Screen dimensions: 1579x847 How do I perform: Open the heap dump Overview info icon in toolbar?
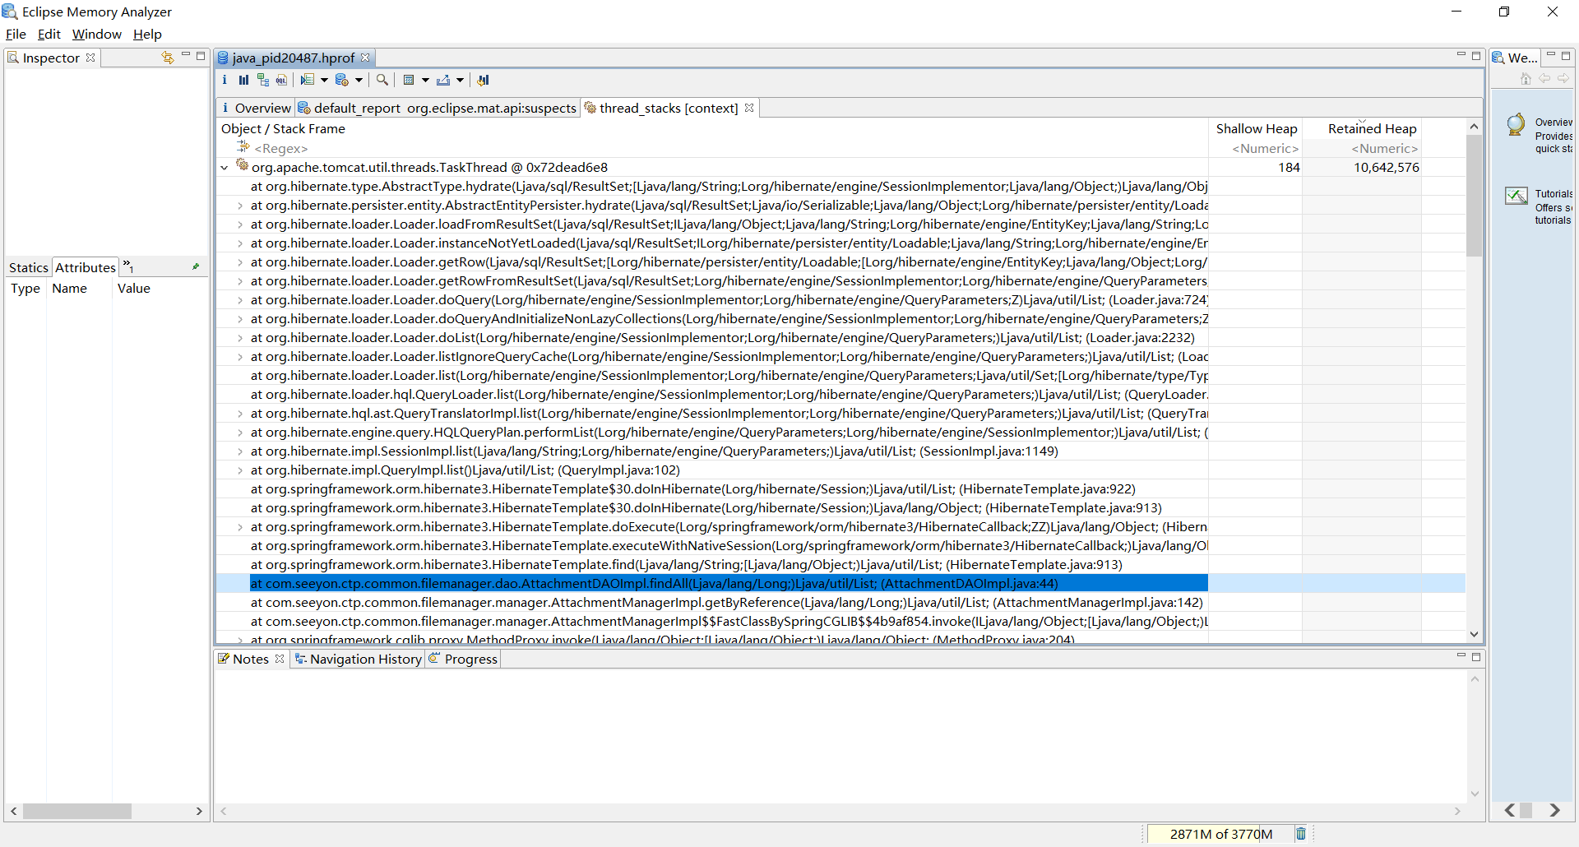(x=225, y=80)
